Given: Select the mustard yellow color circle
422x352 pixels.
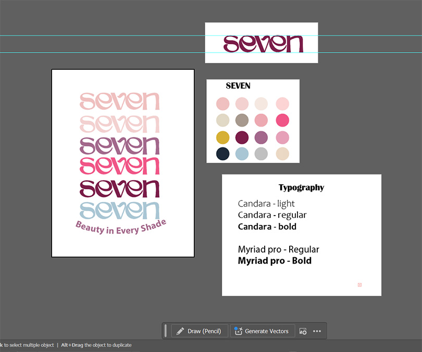Looking at the screenshot, I should 222,137.
